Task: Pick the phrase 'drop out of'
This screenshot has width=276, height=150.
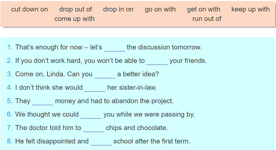Action: (x=76, y=9)
